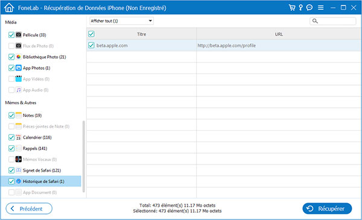Click the Mémos & Autres section heading

click(21, 102)
